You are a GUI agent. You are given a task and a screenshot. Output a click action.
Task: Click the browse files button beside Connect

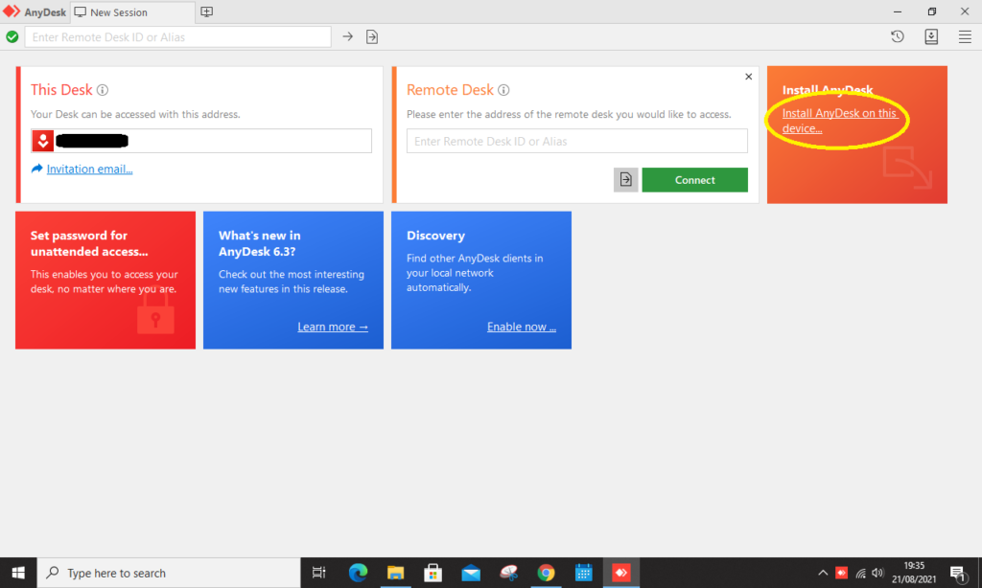click(625, 179)
